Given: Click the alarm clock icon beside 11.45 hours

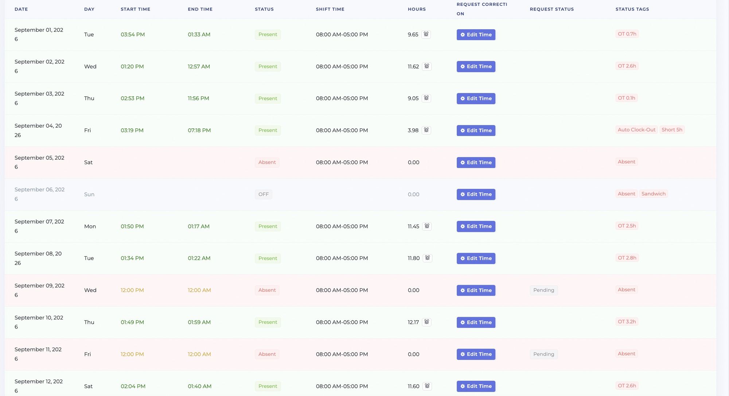Looking at the screenshot, I should (427, 226).
